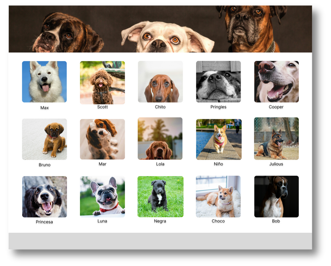
Task: Open Scott's brown poodle photo
Action: coord(102,82)
